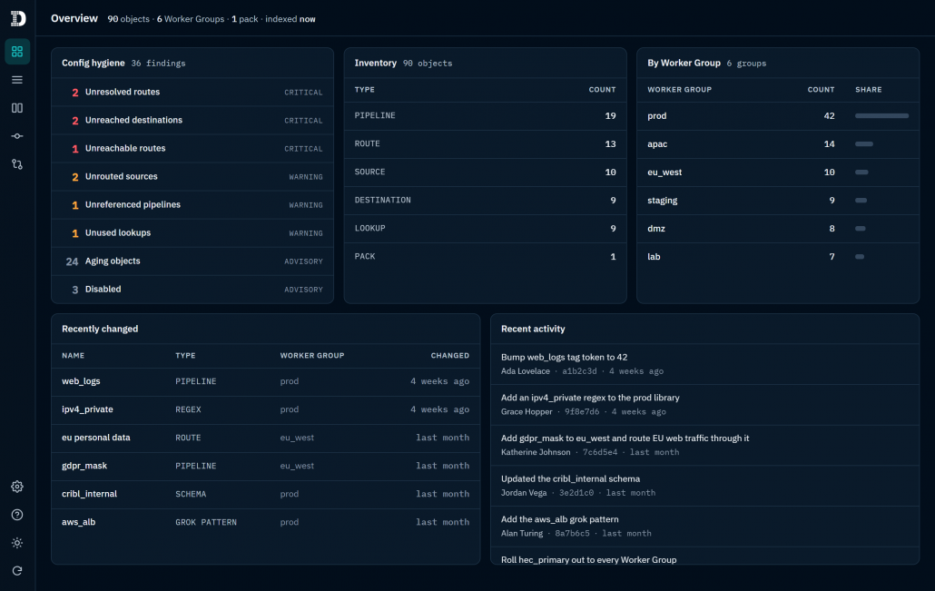Open 'Updated the cribl_internal schema' activity

[704, 486]
